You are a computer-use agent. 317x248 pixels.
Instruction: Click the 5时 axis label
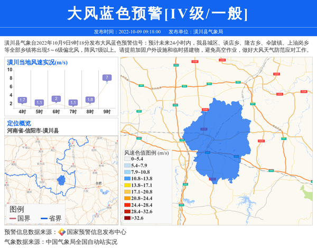coord(39,112)
